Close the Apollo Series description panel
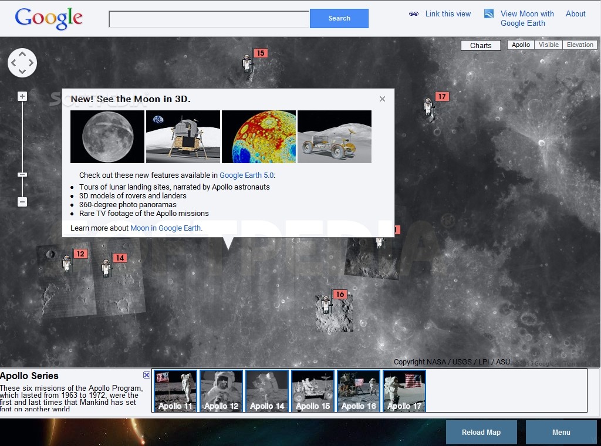This screenshot has height=446, width=601. click(x=146, y=375)
